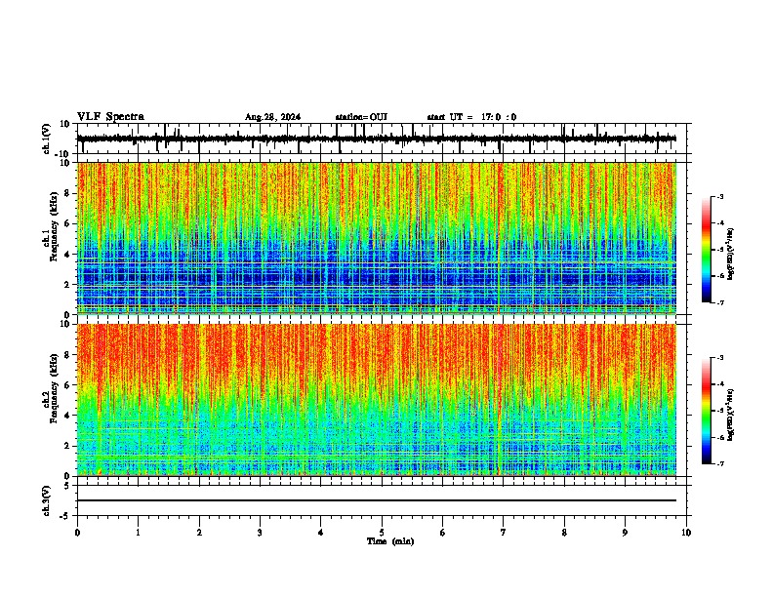The image size is (773, 597).
Task: Click the -7 label on ch.2 colorbar
Action: tap(719, 463)
